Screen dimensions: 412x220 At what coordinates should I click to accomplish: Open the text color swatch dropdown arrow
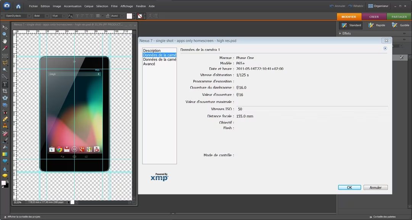coord(134,16)
